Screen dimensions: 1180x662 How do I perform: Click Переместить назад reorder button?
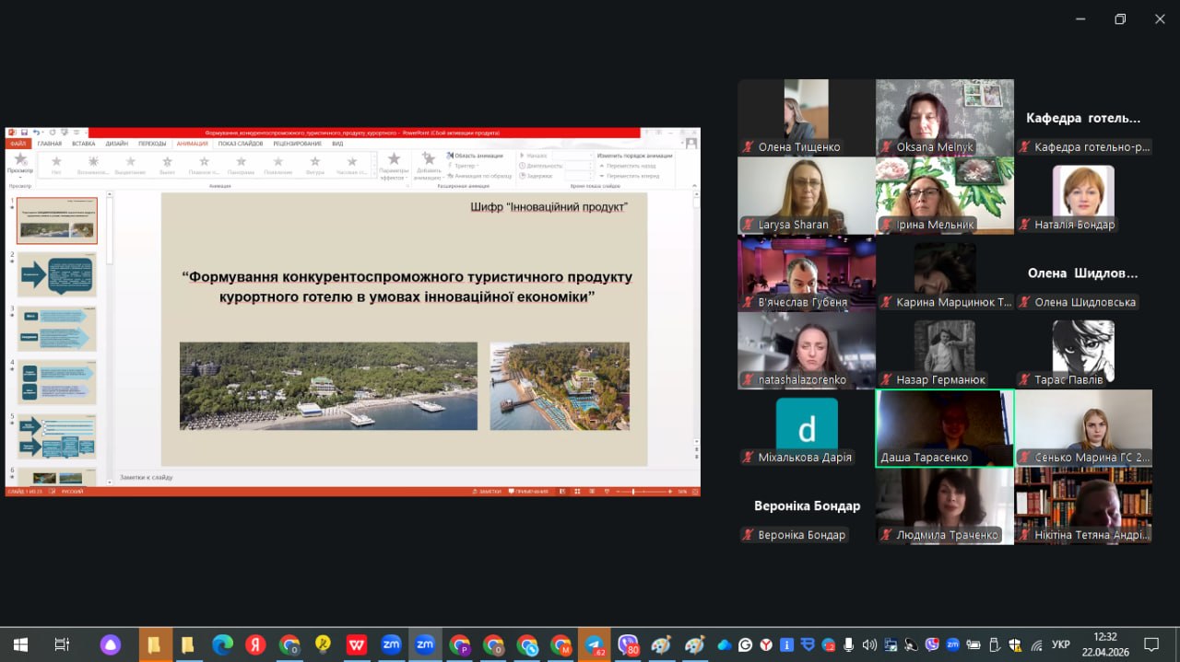(x=629, y=166)
